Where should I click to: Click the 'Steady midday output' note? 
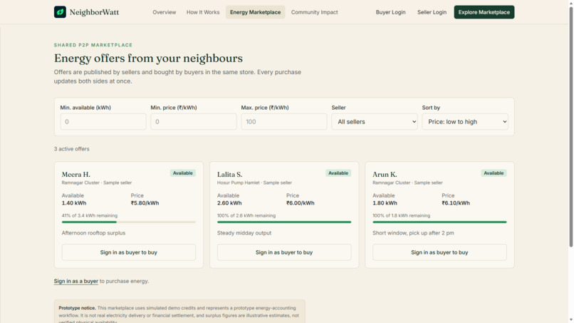[x=244, y=233]
